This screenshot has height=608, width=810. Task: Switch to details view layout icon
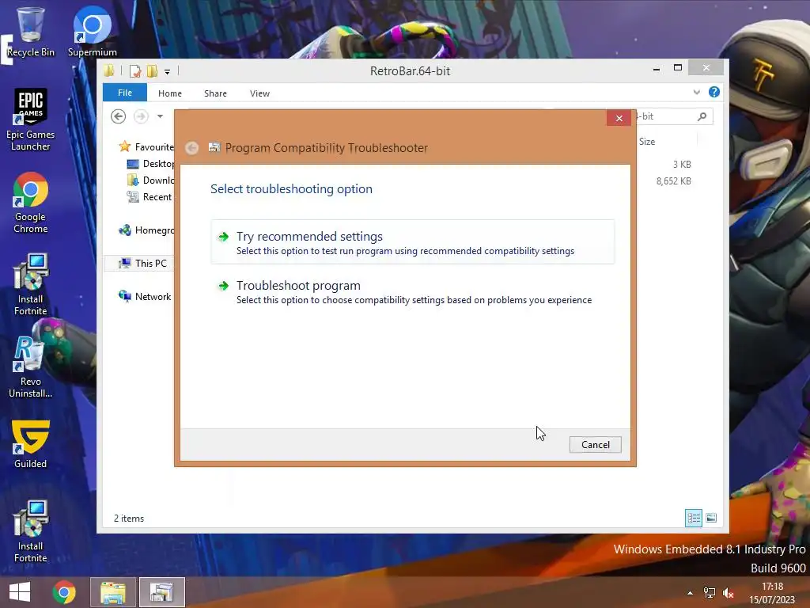(693, 518)
